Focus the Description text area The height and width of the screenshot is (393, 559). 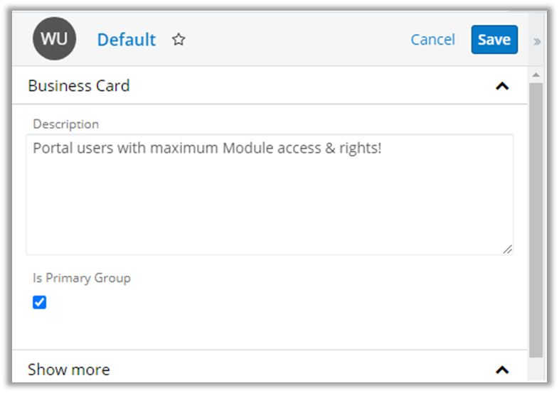pyautogui.click(x=269, y=206)
